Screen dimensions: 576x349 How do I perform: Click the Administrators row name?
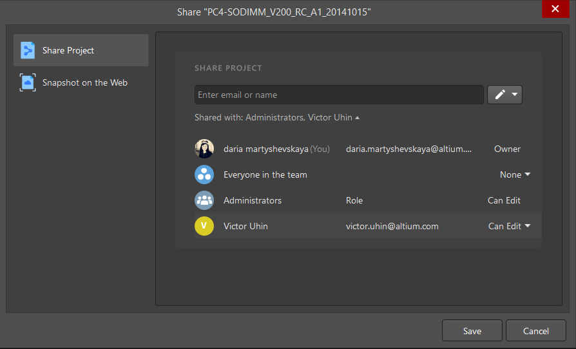pos(253,200)
